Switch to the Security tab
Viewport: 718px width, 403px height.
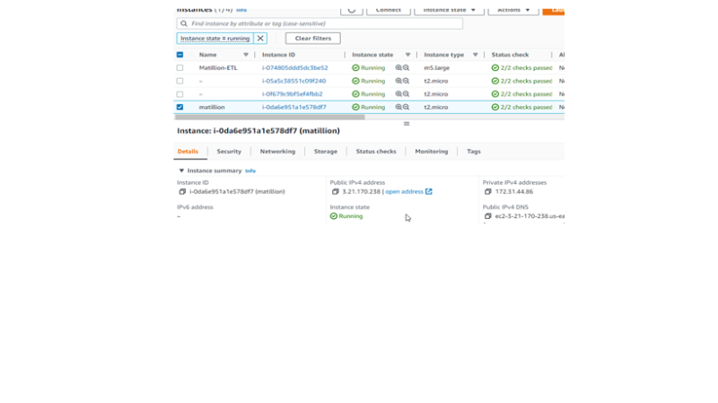229,152
